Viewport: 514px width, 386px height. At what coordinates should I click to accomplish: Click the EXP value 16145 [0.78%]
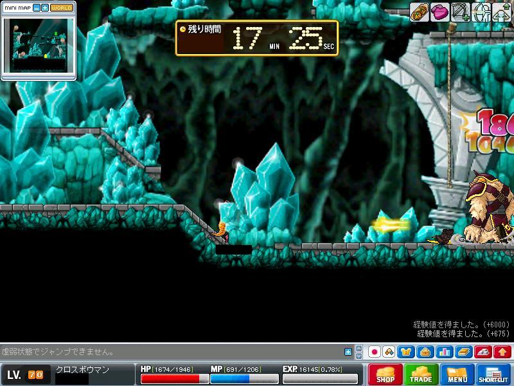(321, 369)
